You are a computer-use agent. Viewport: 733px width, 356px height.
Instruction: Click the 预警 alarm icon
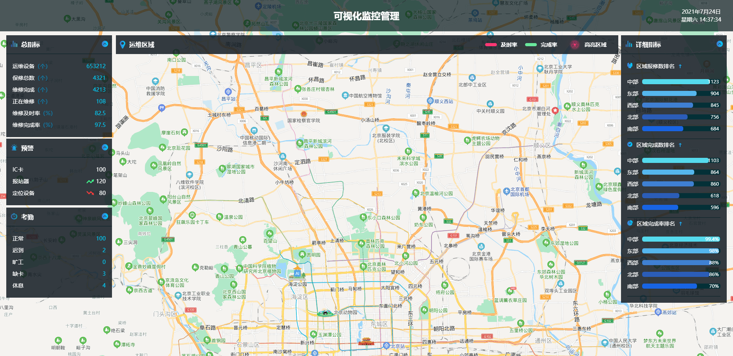click(14, 148)
